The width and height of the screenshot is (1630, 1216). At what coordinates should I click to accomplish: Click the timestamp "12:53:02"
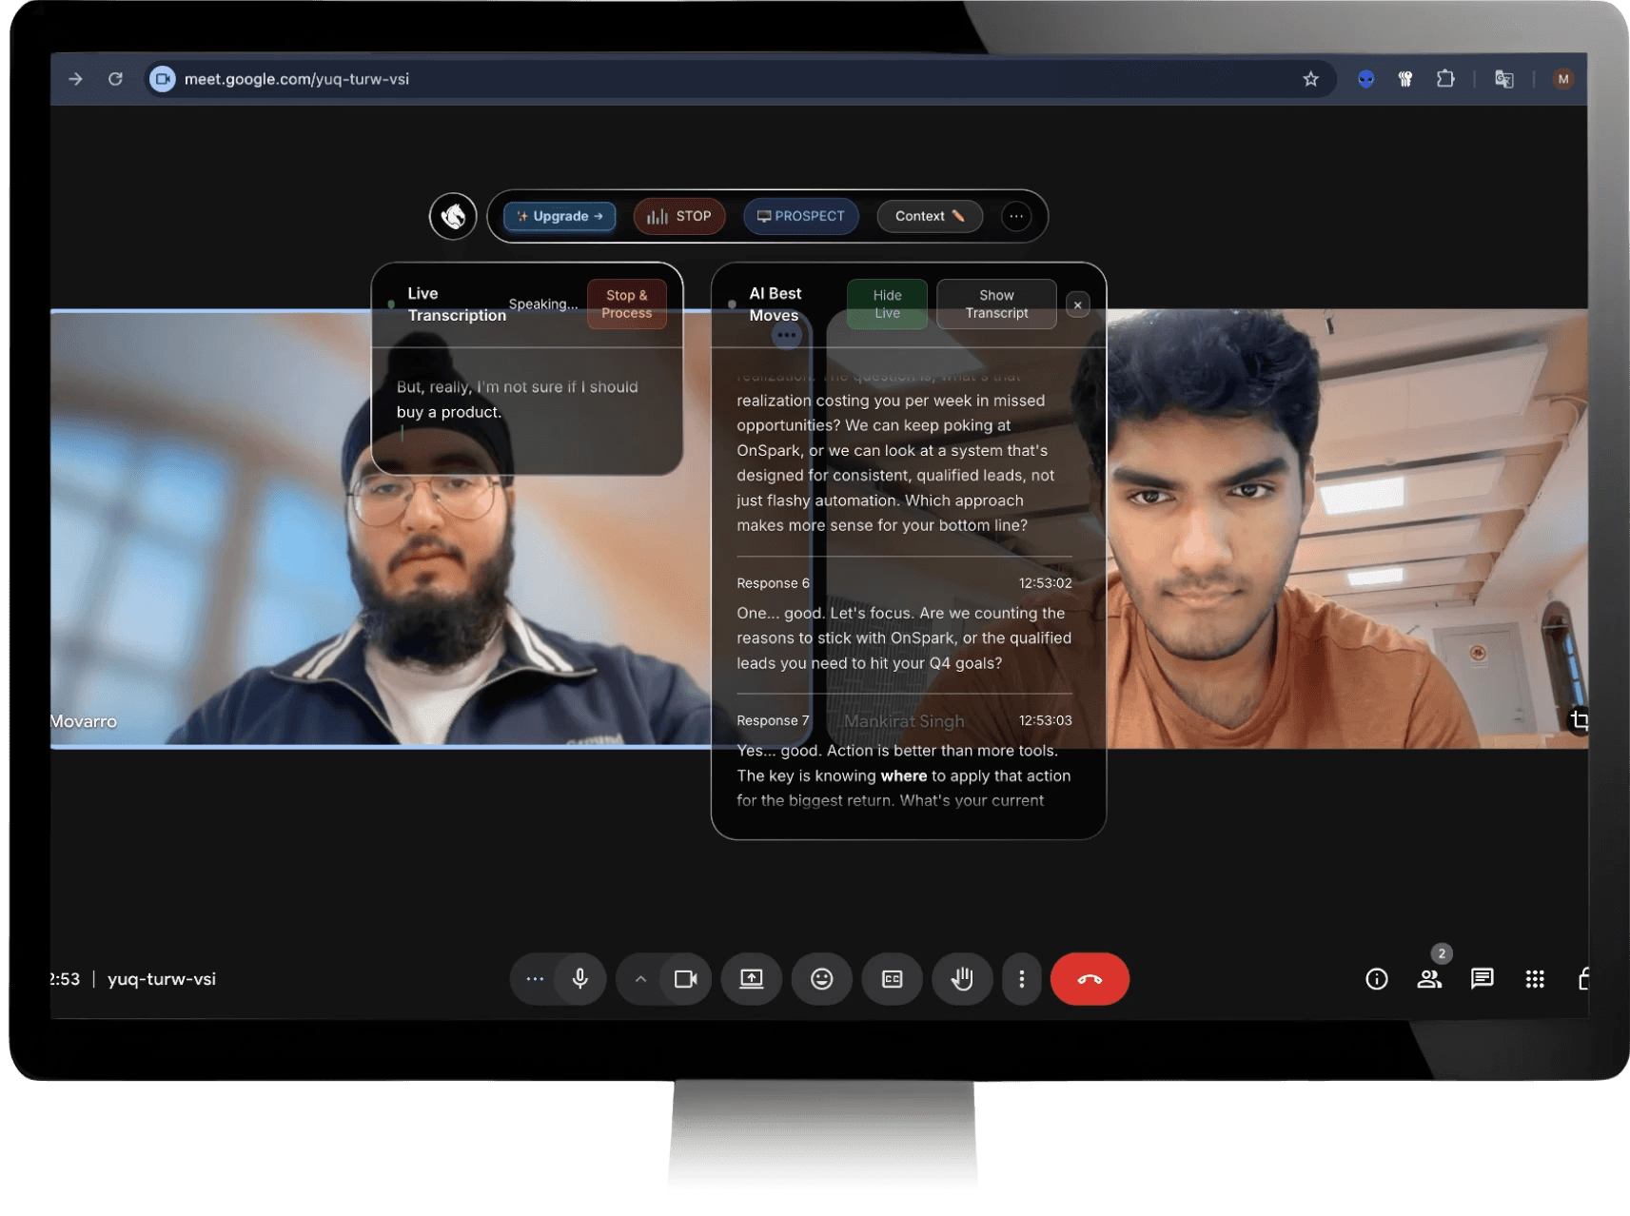[x=1045, y=583]
